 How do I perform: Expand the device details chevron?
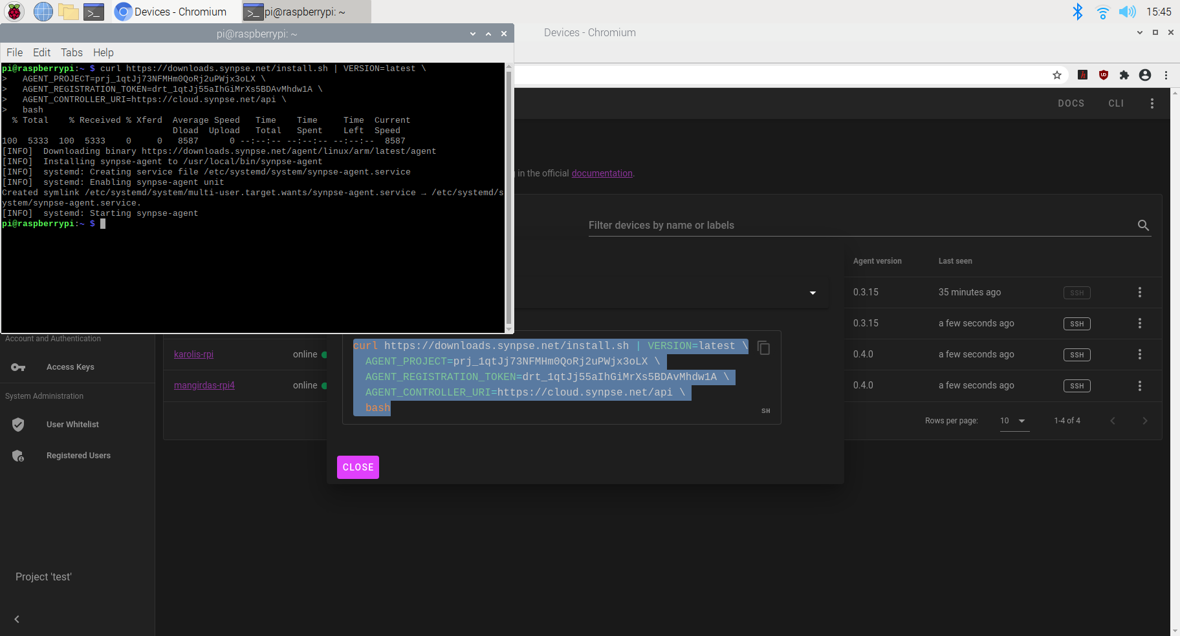(x=813, y=292)
